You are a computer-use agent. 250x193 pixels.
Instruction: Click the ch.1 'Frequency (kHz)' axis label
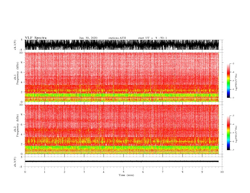click(x=18, y=73)
